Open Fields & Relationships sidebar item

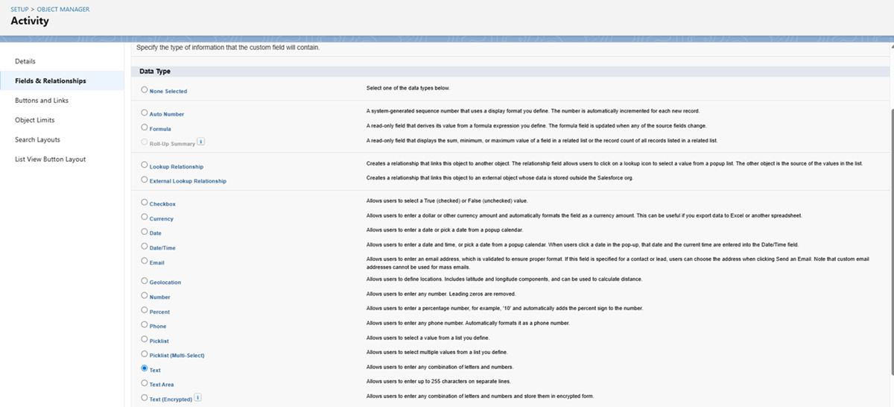pyautogui.click(x=50, y=81)
